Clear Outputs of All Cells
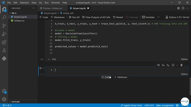Viewport: 191px width, 107px height. 96,17
